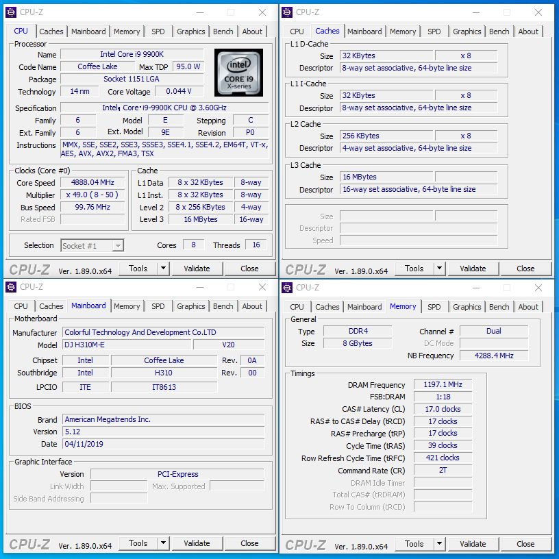Click Validate button in Caches window
This screenshot has width=559, height=559.
[x=473, y=269]
